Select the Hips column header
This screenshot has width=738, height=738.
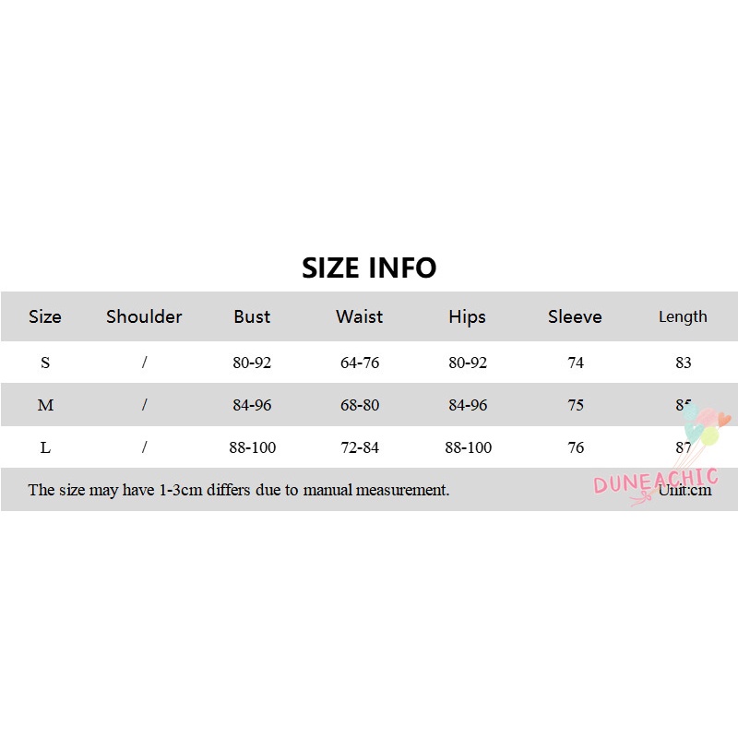[x=467, y=316]
